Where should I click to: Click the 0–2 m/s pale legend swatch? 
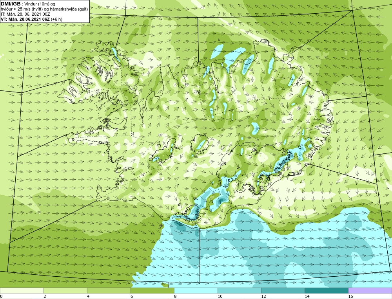click(22, 290)
